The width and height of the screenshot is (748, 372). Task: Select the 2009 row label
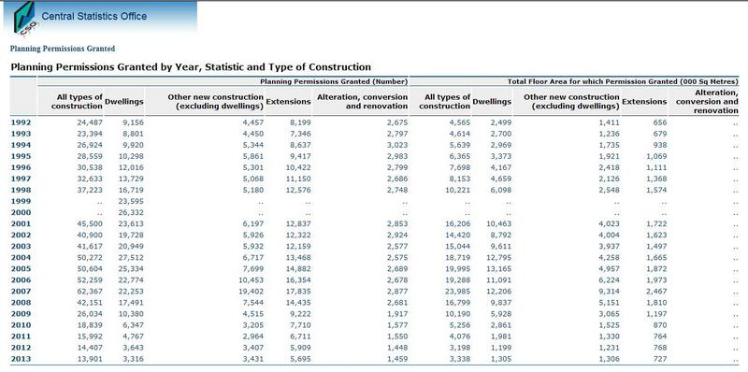pos(21,314)
